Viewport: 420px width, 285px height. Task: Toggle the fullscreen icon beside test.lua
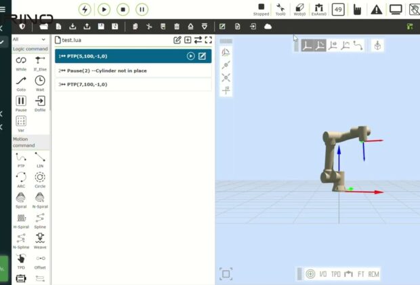[208, 40]
